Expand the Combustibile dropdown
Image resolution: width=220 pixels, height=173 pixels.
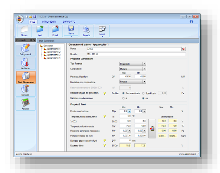pyautogui.click(x=144, y=69)
